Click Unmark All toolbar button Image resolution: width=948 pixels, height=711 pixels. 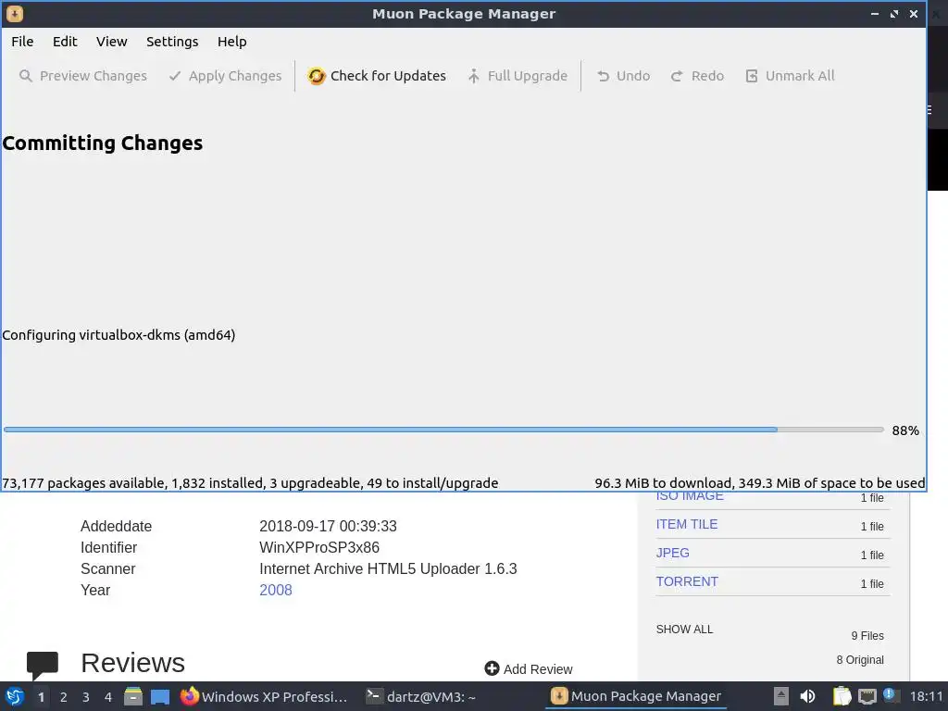(x=790, y=76)
